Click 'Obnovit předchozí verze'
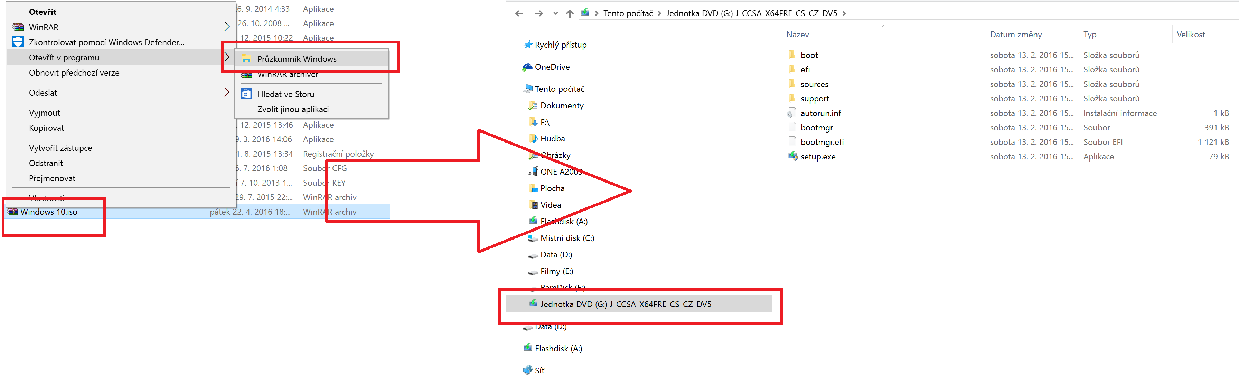The image size is (1239, 381). (x=74, y=73)
